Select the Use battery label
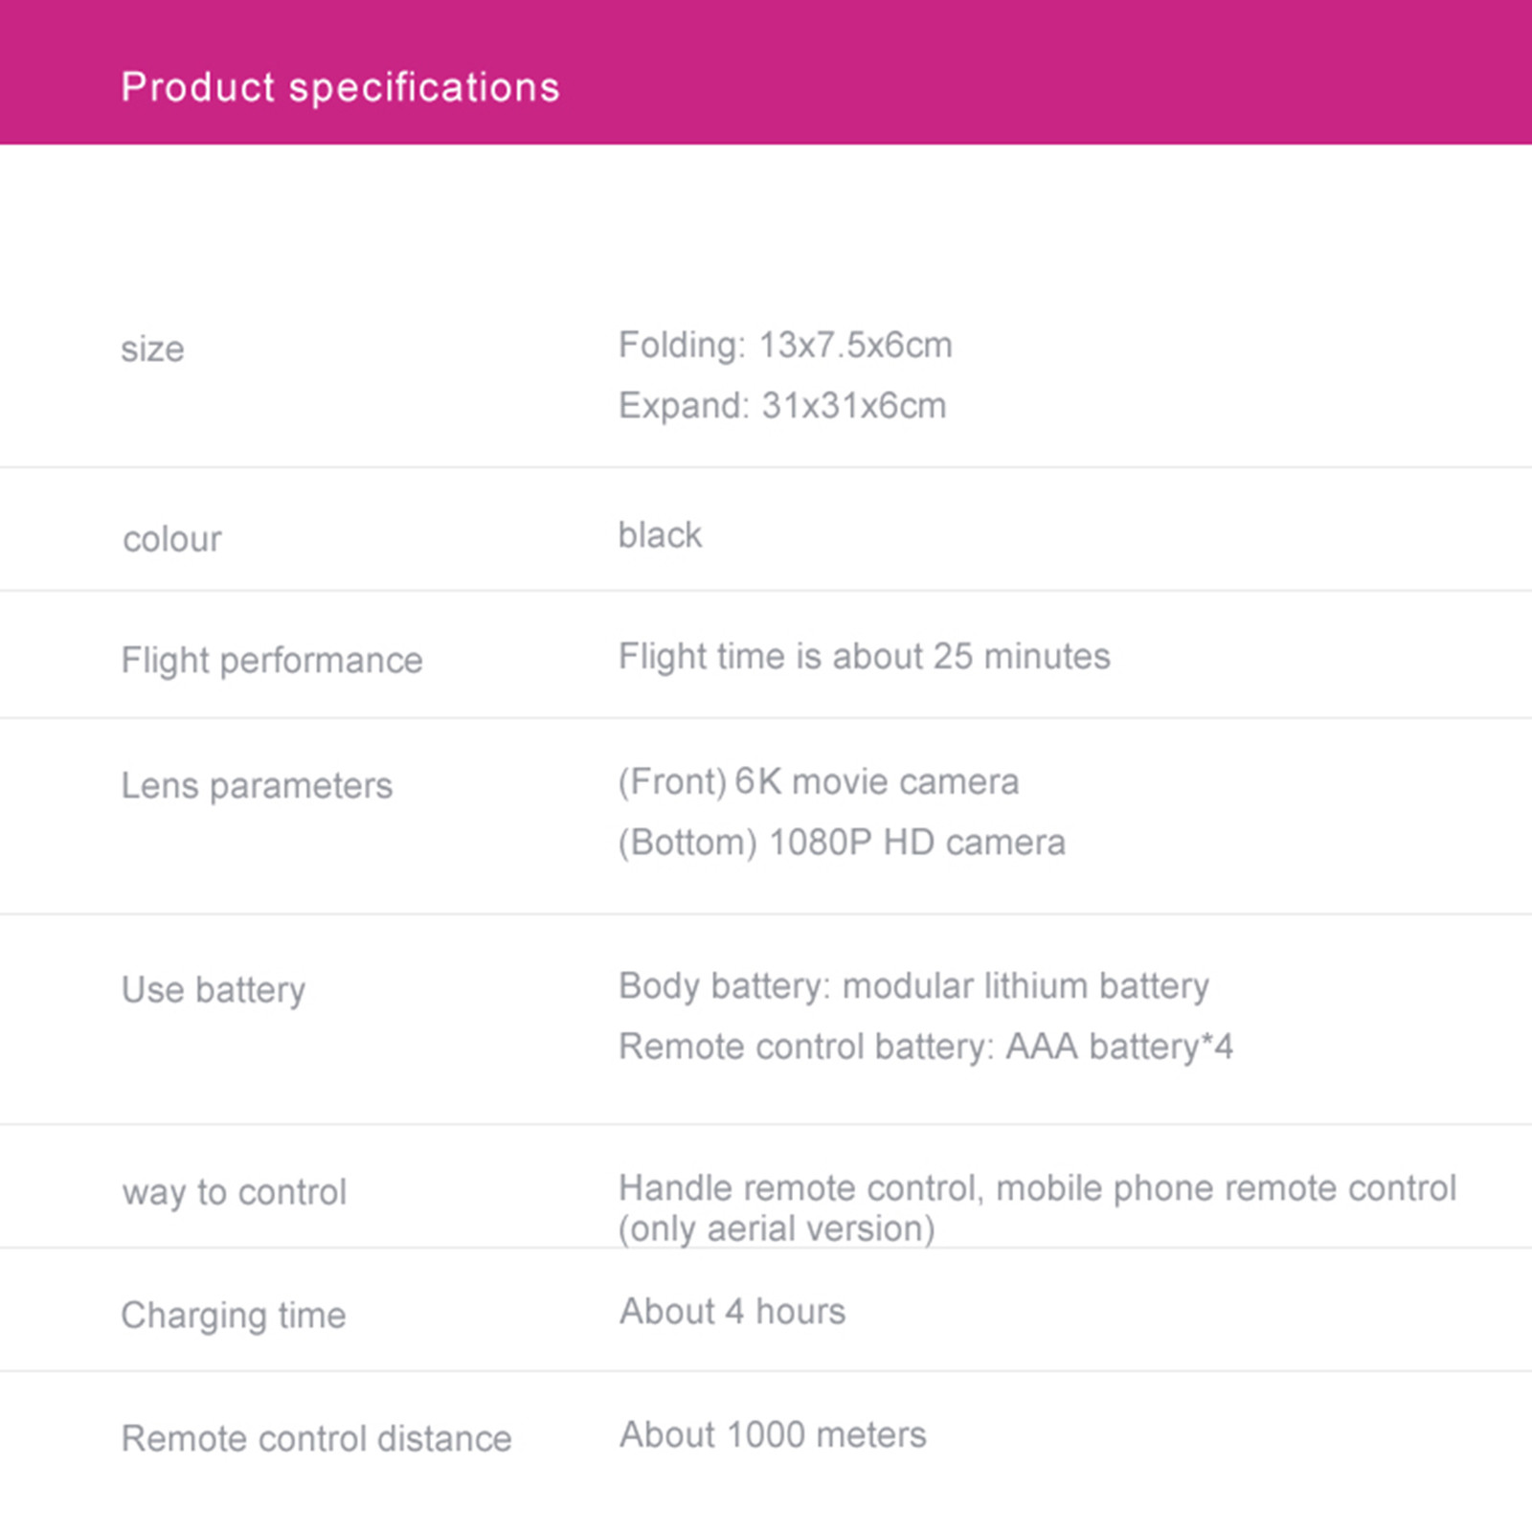 214,990
